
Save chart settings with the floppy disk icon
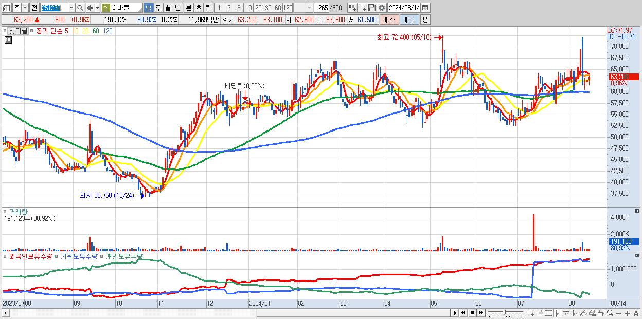[372, 8]
